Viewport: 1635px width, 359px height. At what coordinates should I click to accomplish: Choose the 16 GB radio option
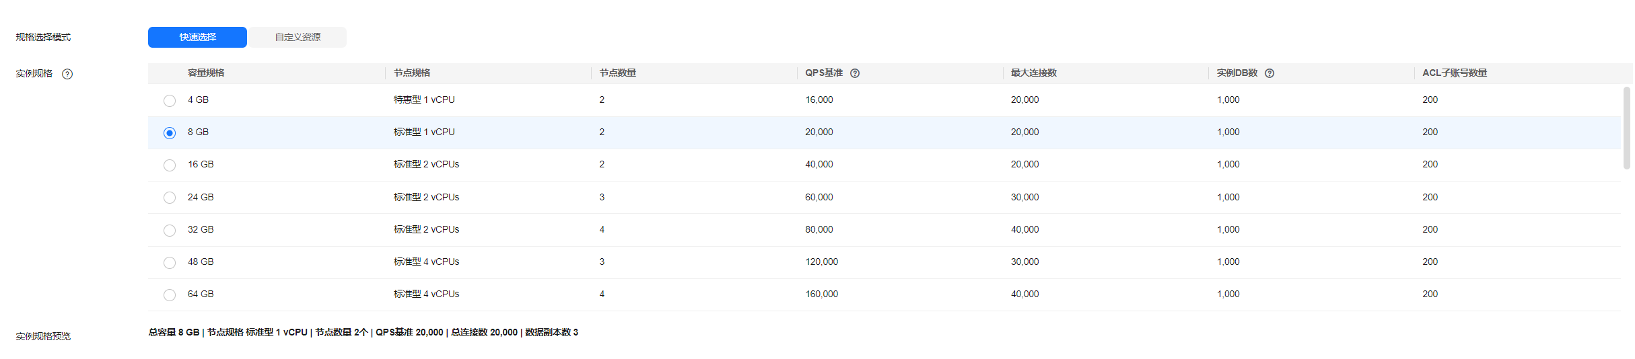(170, 165)
